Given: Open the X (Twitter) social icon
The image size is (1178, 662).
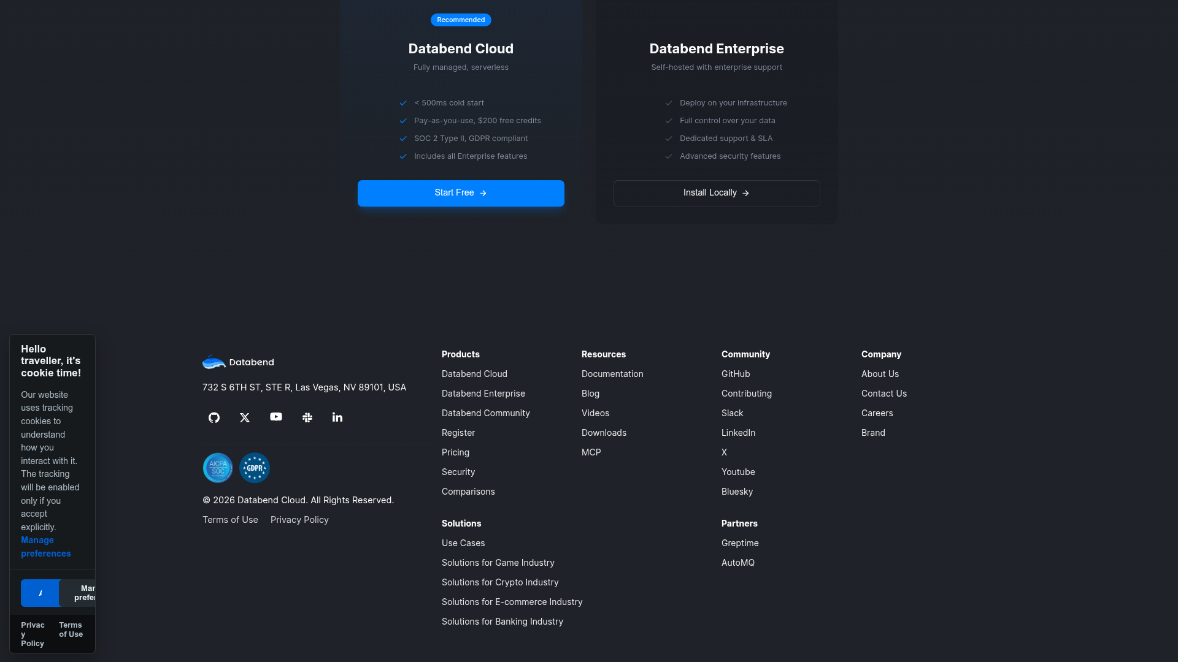Looking at the screenshot, I should point(245,417).
